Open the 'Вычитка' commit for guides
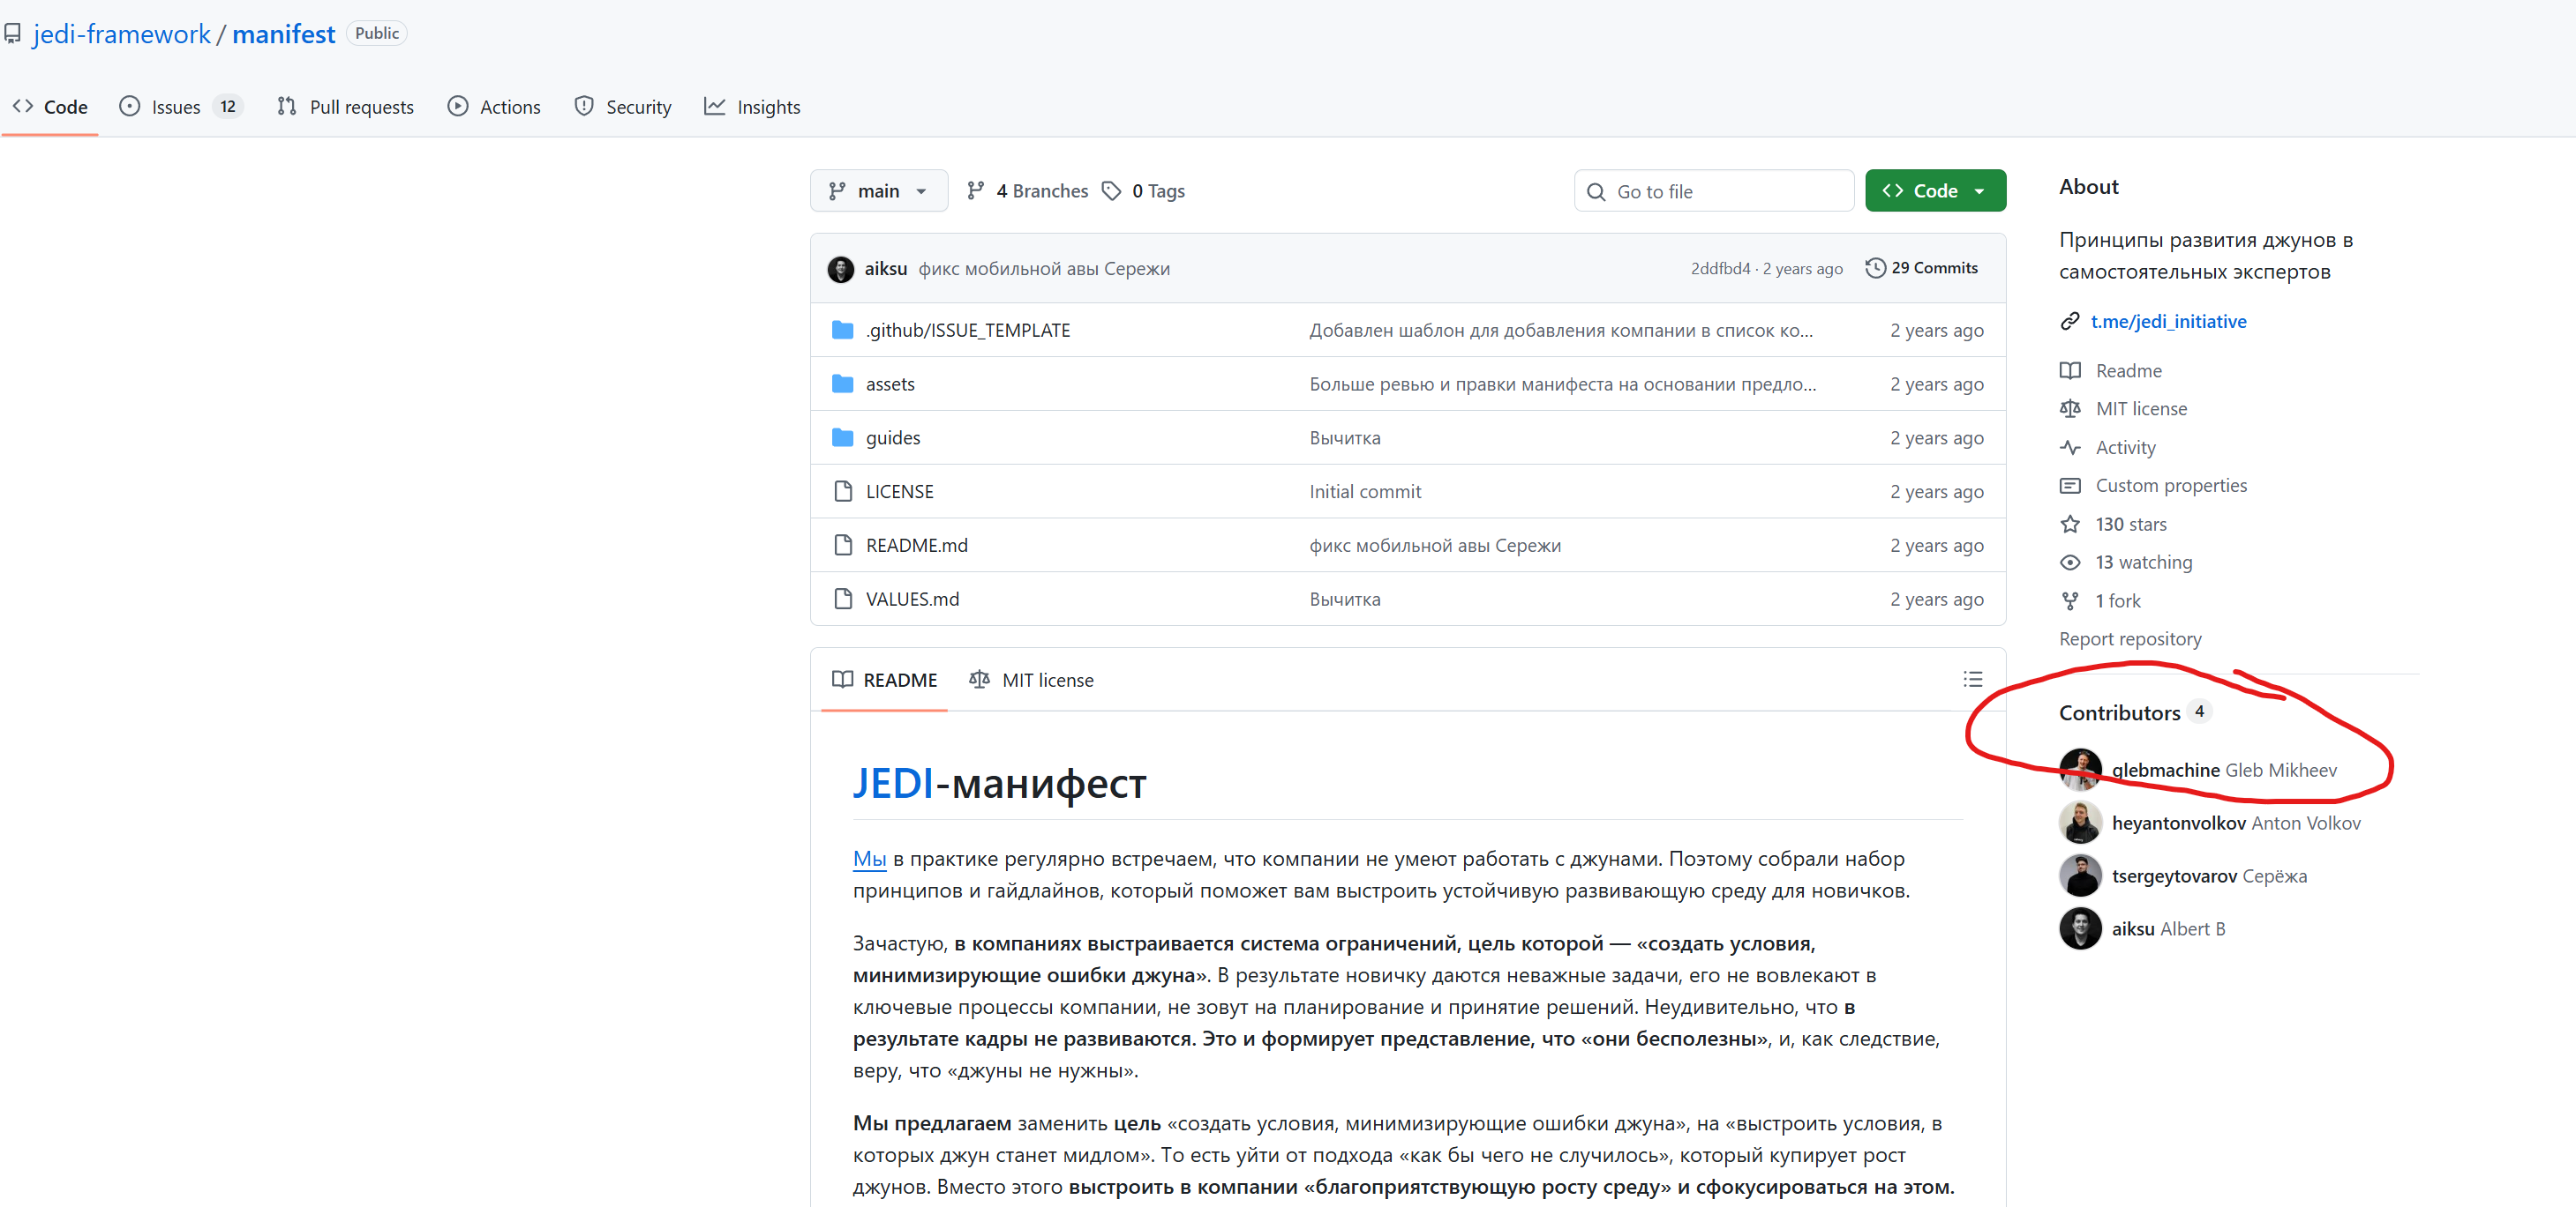Image resolution: width=2576 pixels, height=1207 pixels. coord(1344,437)
